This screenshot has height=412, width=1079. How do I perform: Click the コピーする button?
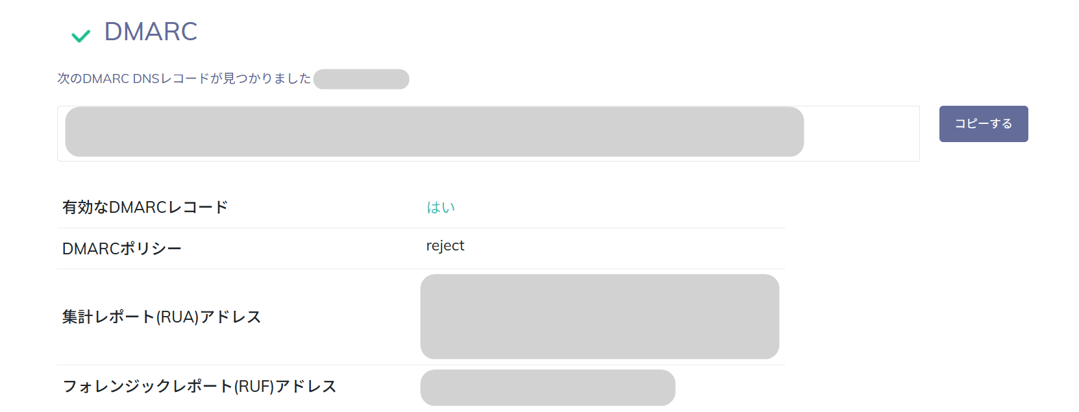pos(983,124)
